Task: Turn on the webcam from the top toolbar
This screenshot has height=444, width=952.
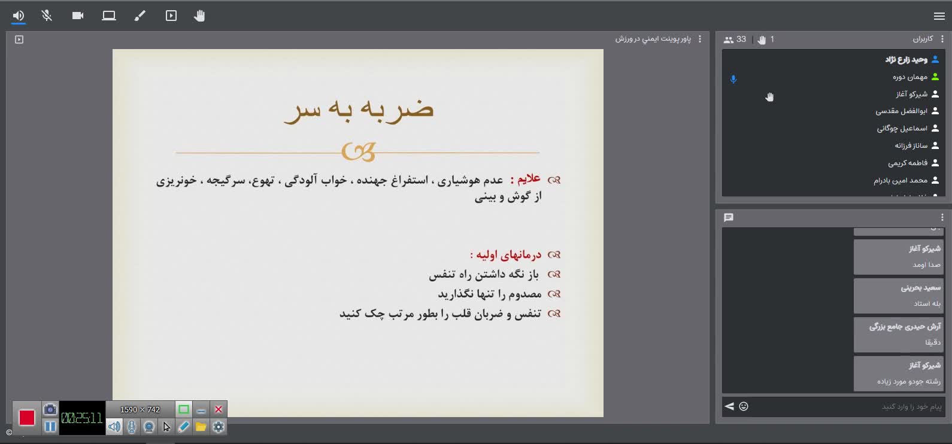Action: [x=78, y=16]
